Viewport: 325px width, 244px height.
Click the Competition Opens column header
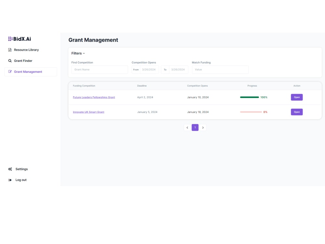[197, 86]
